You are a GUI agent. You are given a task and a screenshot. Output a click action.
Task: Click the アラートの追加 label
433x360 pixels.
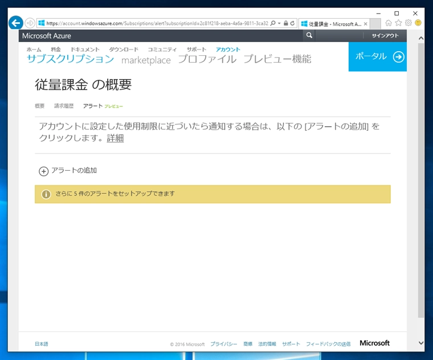[x=74, y=171]
